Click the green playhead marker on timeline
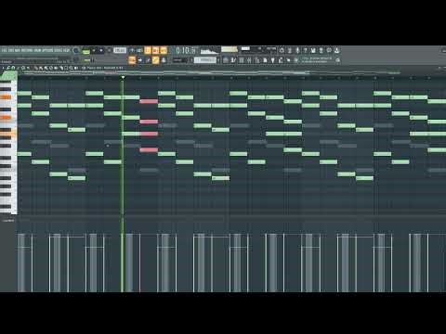The width and height of the screenshot is (446, 334). (x=123, y=77)
